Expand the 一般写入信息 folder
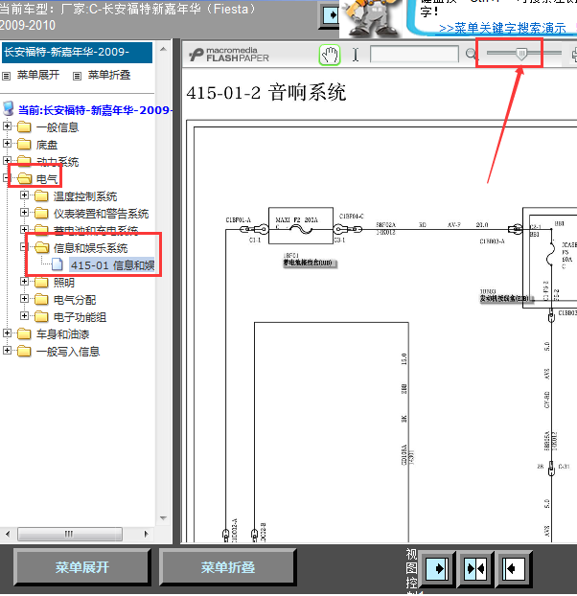Screen dimensions: 577x596 click(x=7, y=350)
